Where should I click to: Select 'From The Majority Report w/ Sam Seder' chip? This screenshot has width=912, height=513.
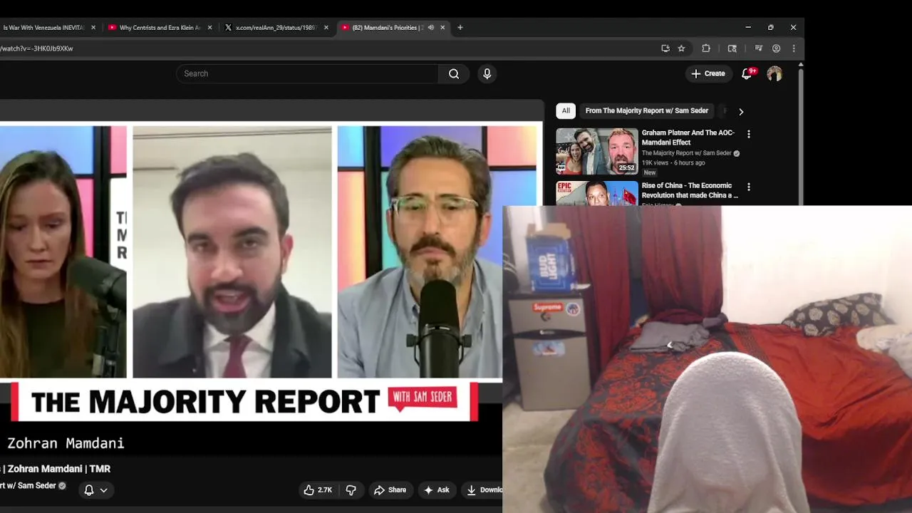pyautogui.click(x=647, y=110)
